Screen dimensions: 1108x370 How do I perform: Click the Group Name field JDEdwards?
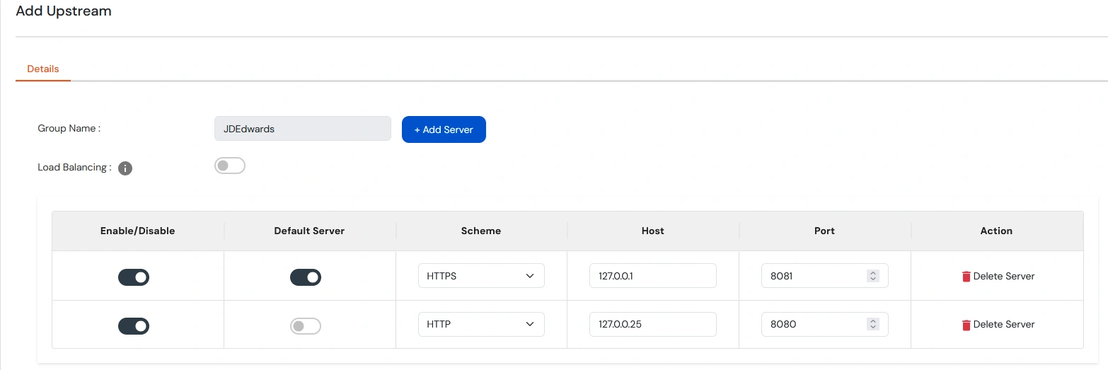click(303, 129)
